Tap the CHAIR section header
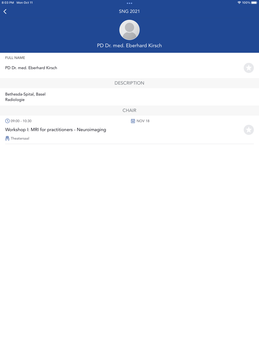The height and width of the screenshot is (345, 259). pyautogui.click(x=129, y=110)
